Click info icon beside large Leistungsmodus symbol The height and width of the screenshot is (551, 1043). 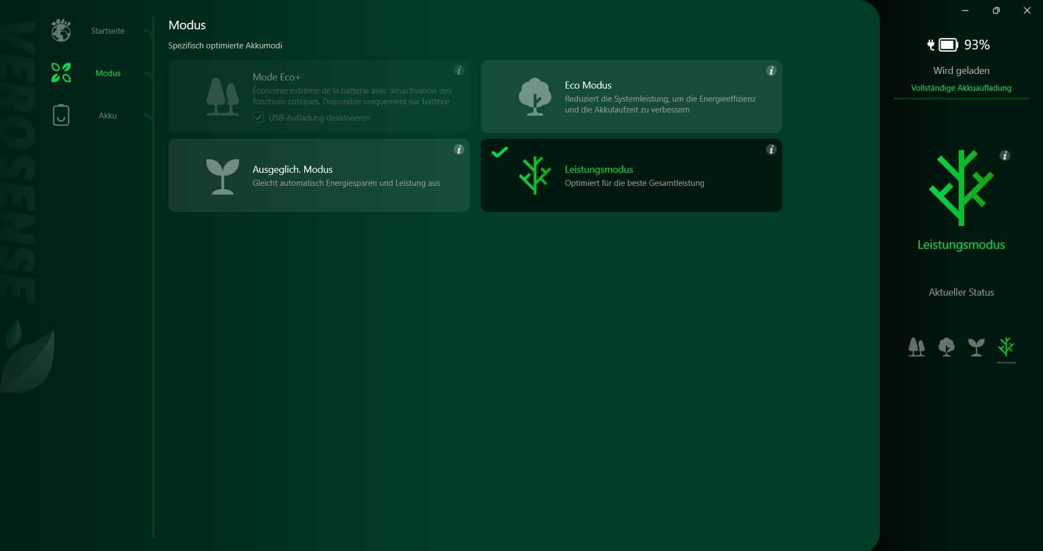[1004, 155]
